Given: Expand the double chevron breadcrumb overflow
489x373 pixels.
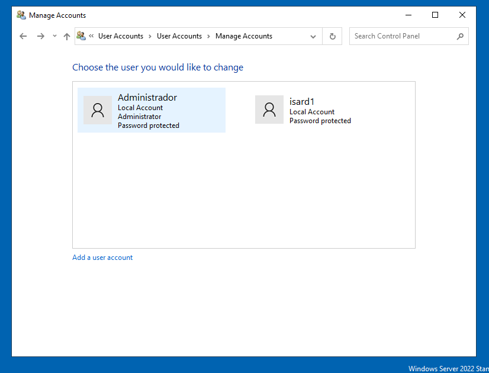Looking at the screenshot, I should [92, 36].
